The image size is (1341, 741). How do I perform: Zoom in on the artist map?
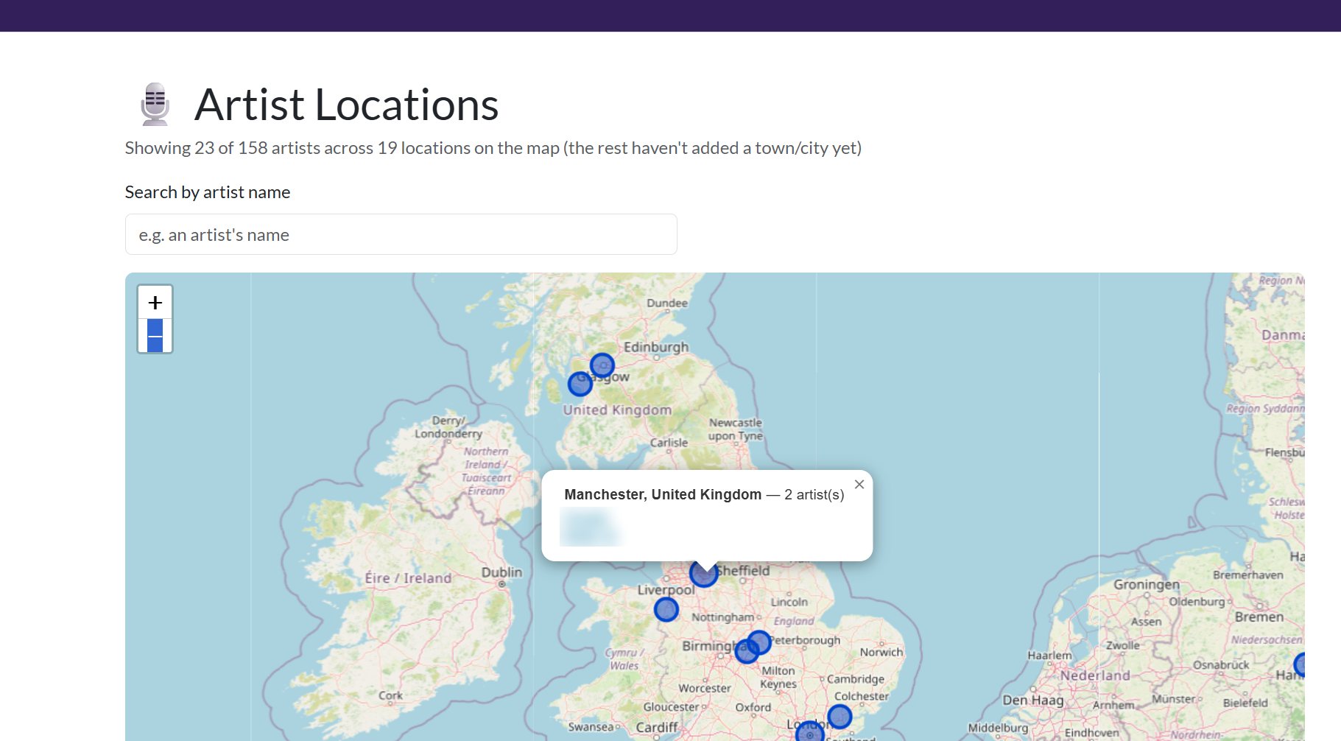tap(155, 303)
